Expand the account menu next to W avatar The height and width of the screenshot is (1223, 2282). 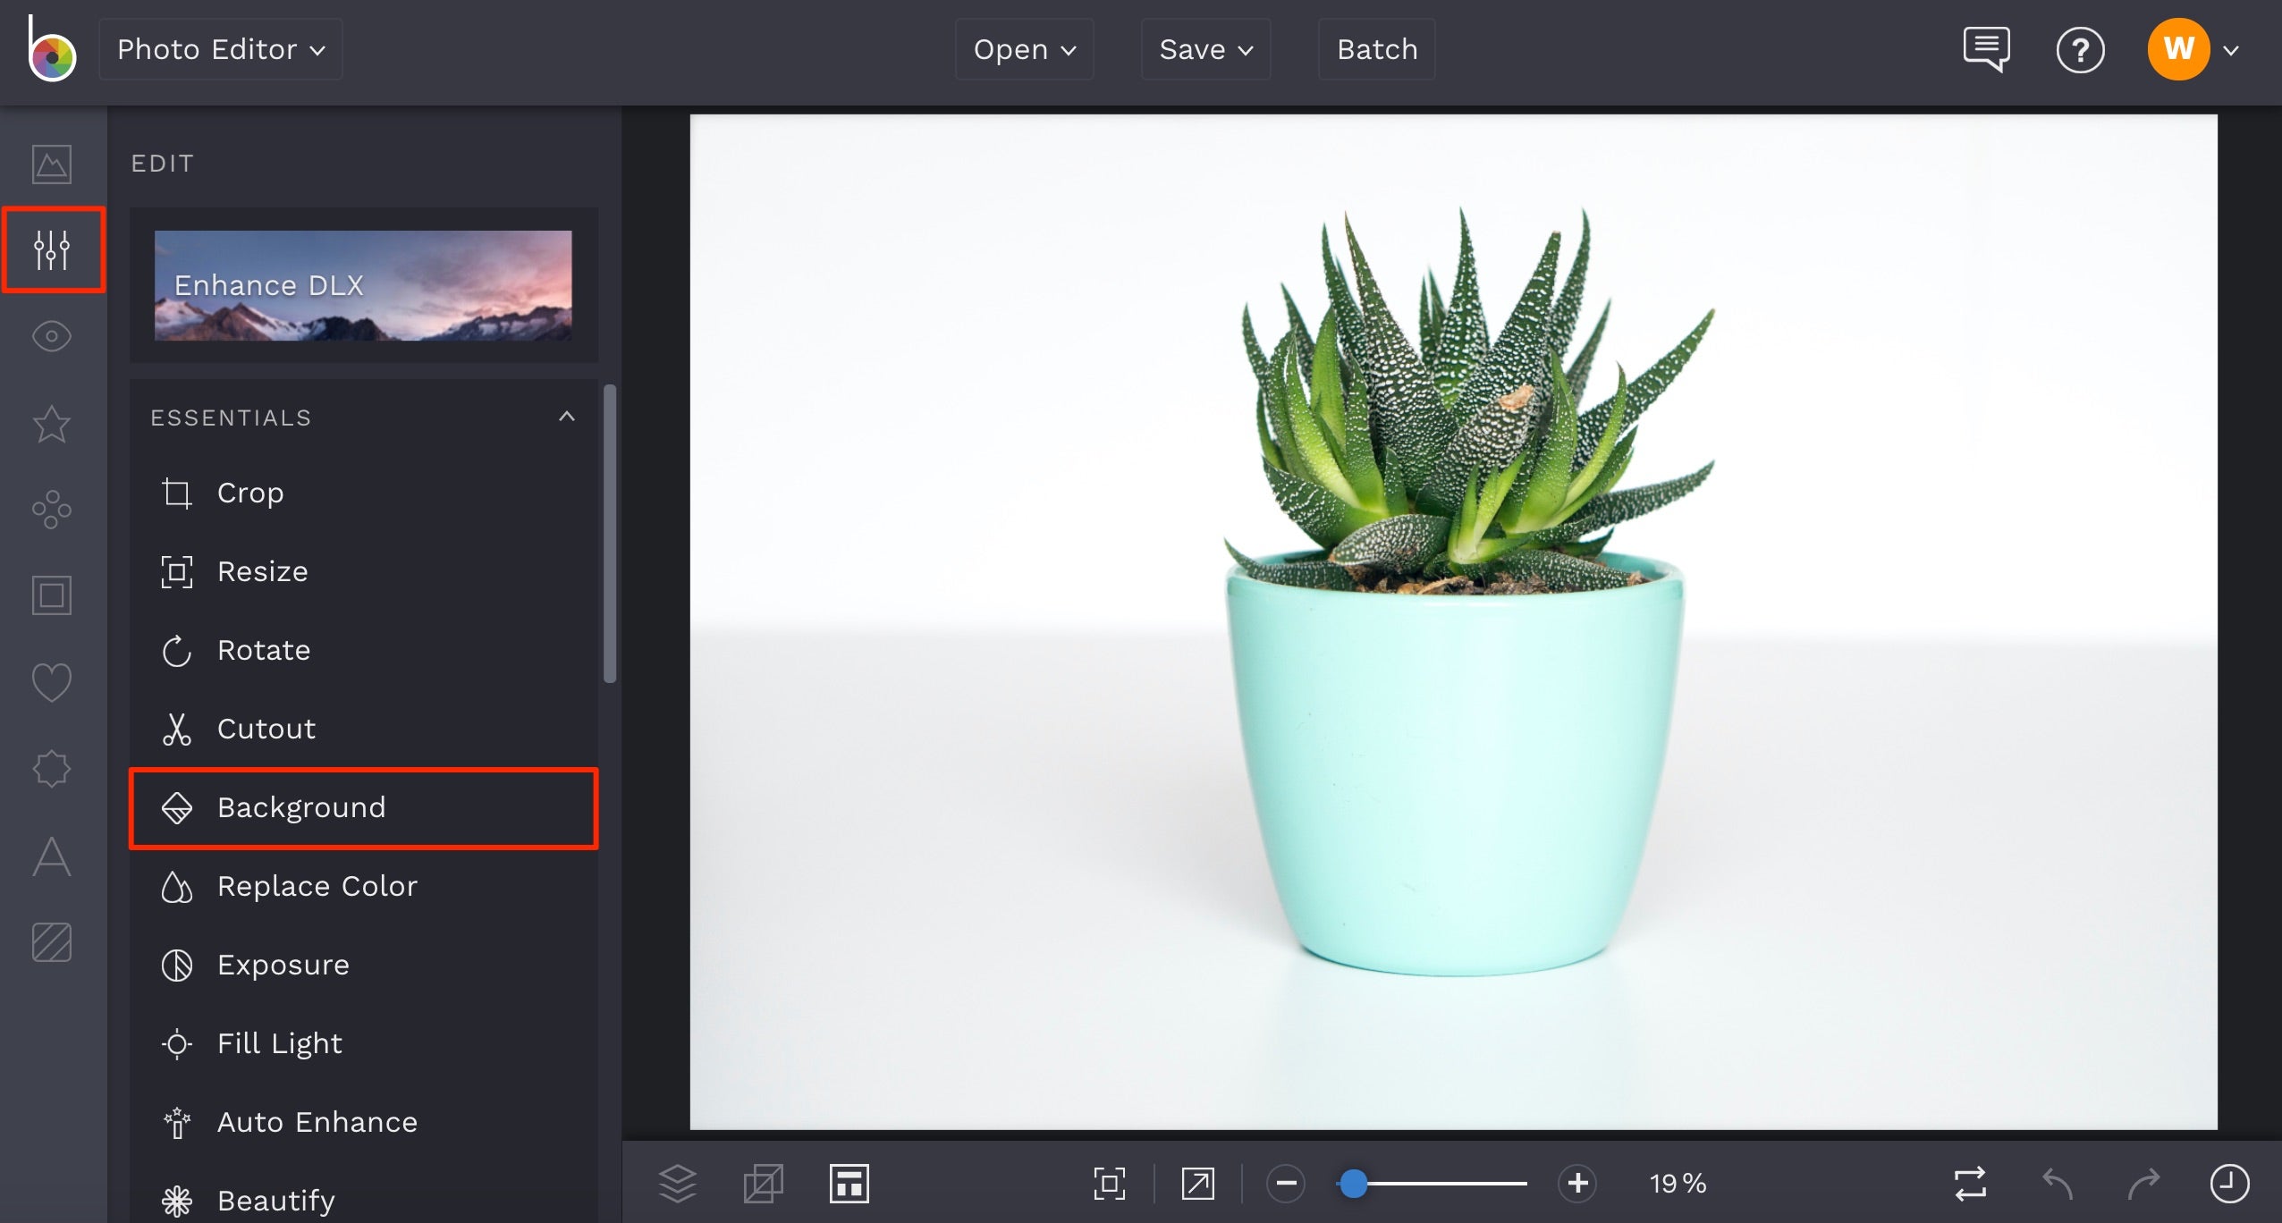pos(2232,49)
